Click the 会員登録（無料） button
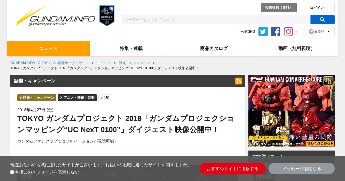 [279, 7]
